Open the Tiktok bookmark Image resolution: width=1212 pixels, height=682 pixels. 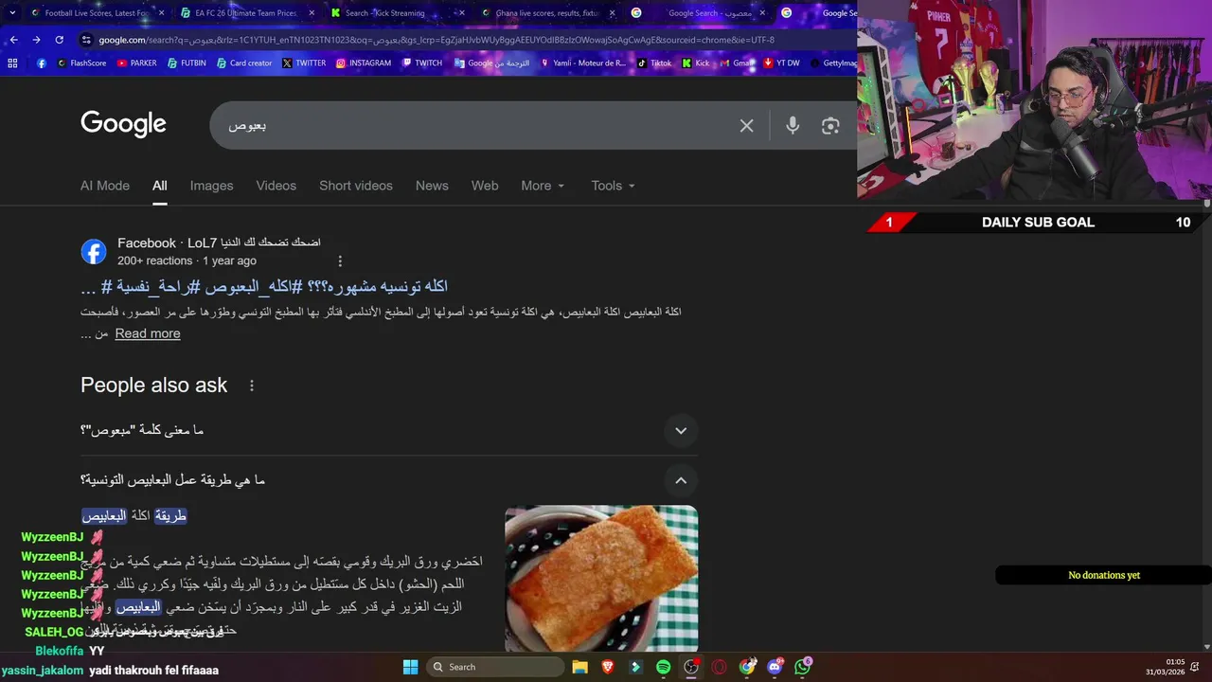coord(654,63)
